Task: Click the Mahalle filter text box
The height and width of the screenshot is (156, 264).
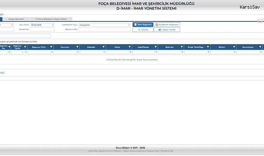Action: point(91,52)
